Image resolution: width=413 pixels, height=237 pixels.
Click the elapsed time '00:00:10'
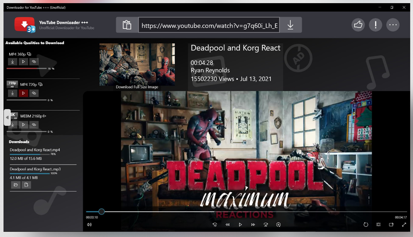point(92,217)
